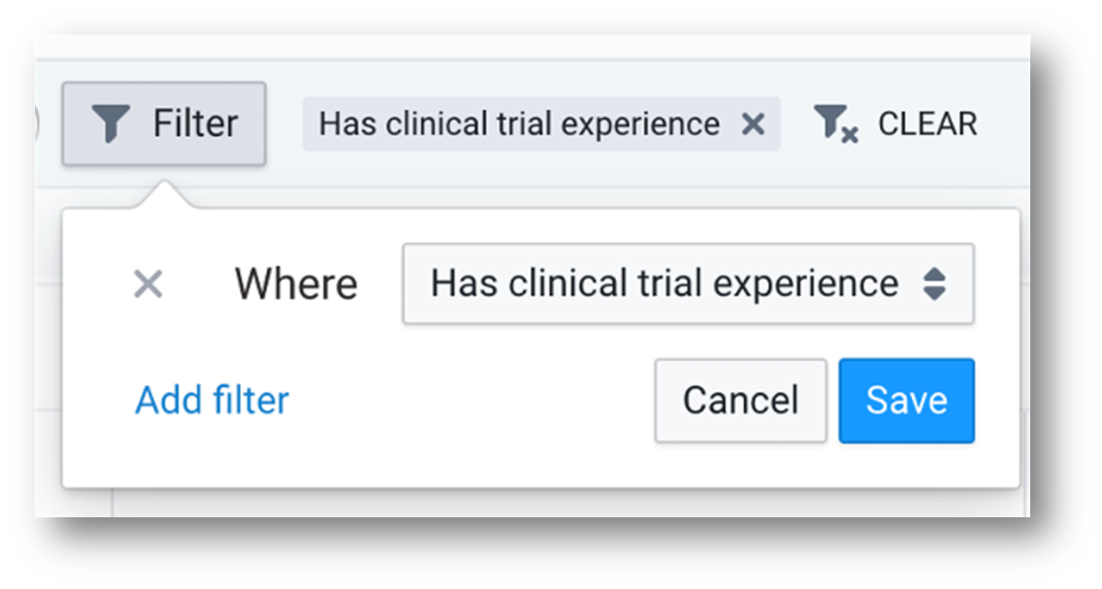Click blank toolbar space right of CLEAR

point(1004,124)
